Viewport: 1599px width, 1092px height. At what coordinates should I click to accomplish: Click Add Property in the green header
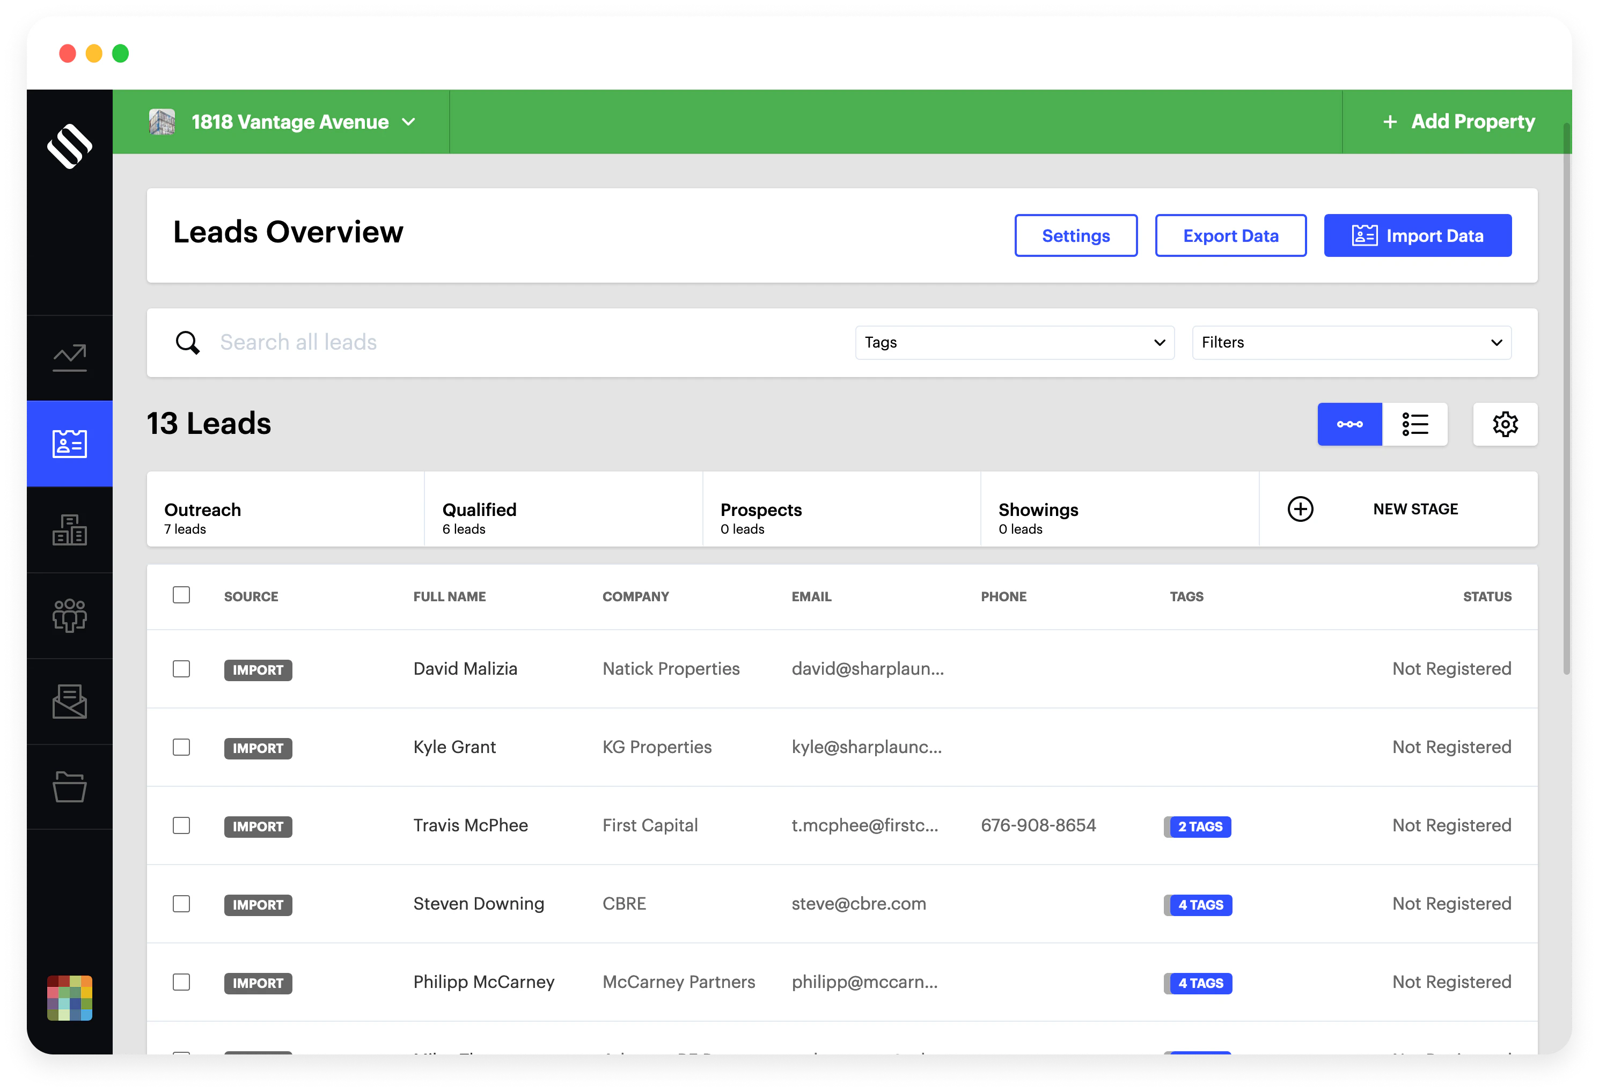point(1458,122)
